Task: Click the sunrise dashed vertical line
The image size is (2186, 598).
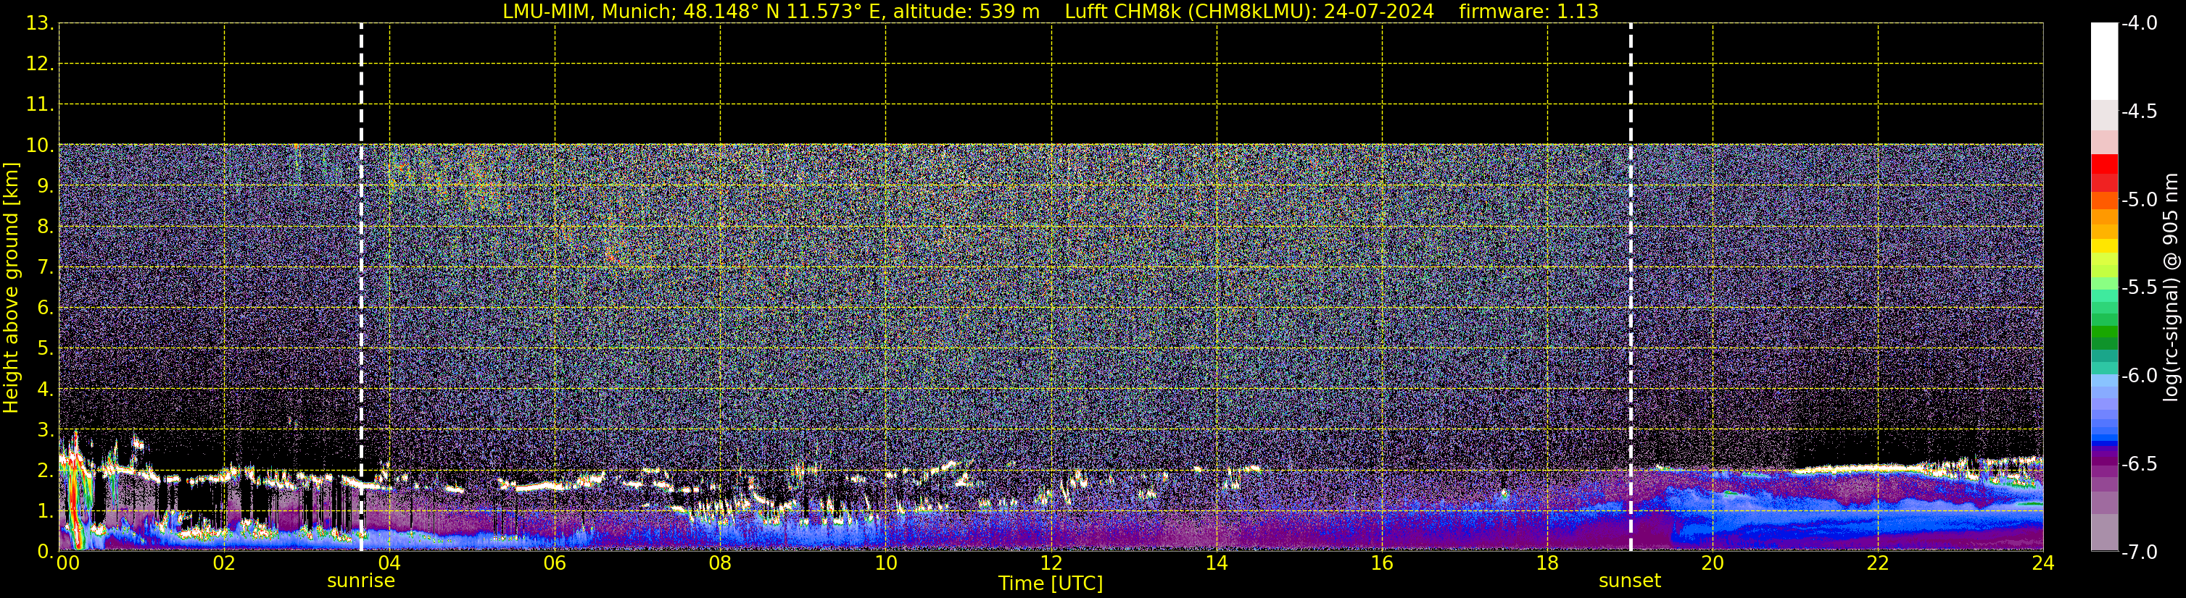Action: [362, 287]
